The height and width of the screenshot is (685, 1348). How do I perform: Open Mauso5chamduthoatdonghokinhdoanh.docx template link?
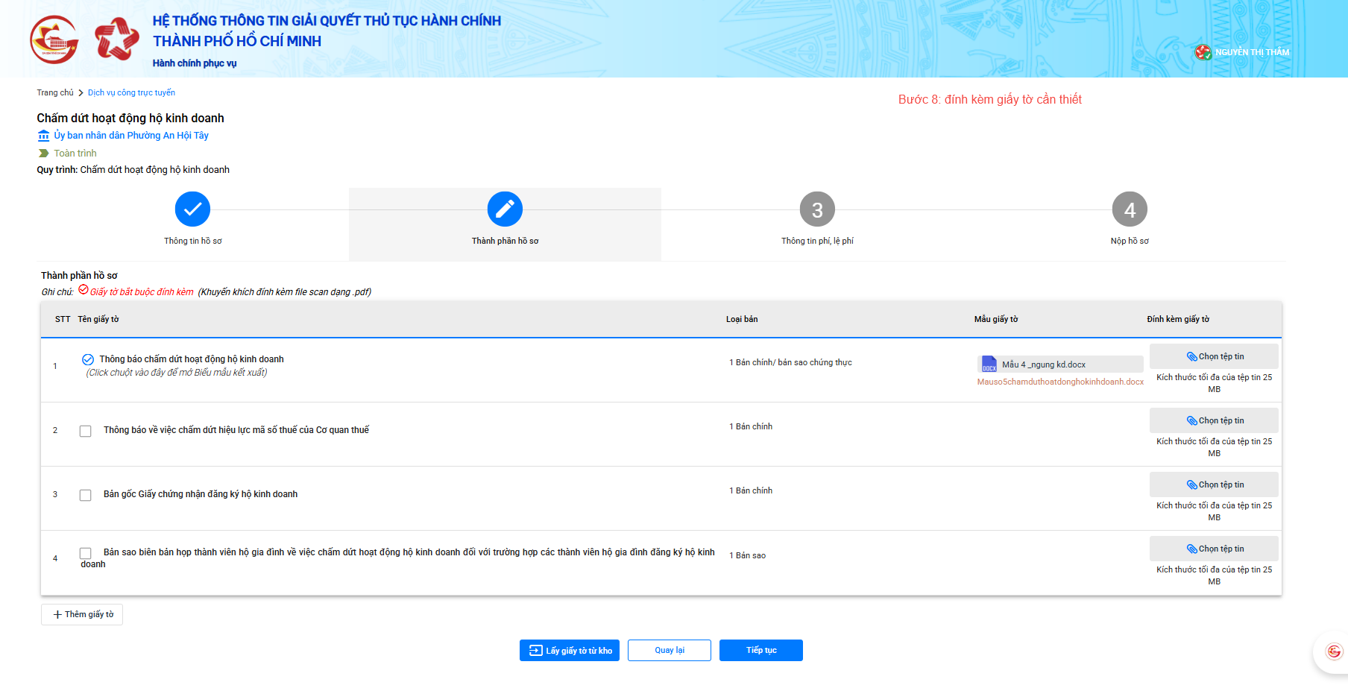pyautogui.click(x=1059, y=382)
